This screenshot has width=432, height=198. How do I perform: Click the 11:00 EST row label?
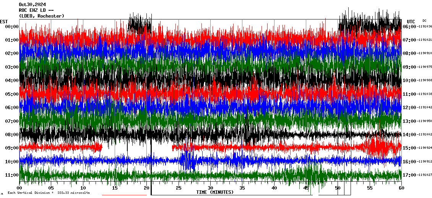click(x=12, y=175)
